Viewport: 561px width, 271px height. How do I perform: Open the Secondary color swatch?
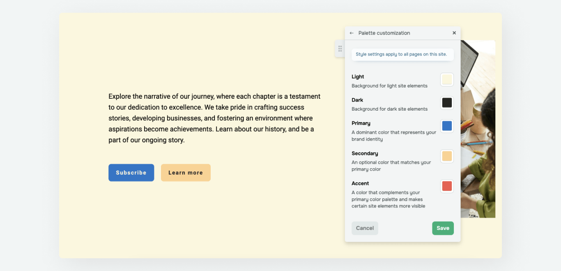tap(447, 156)
